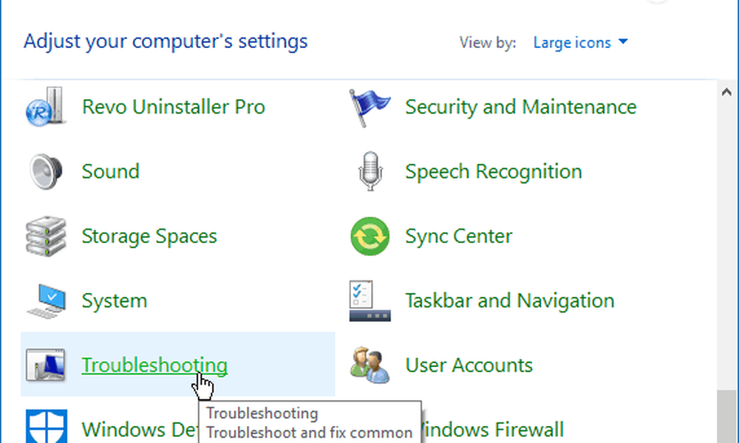Select the Speech Recognition microphone icon
739x443 pixels.
pyautogui.click(x=370, y=172)
